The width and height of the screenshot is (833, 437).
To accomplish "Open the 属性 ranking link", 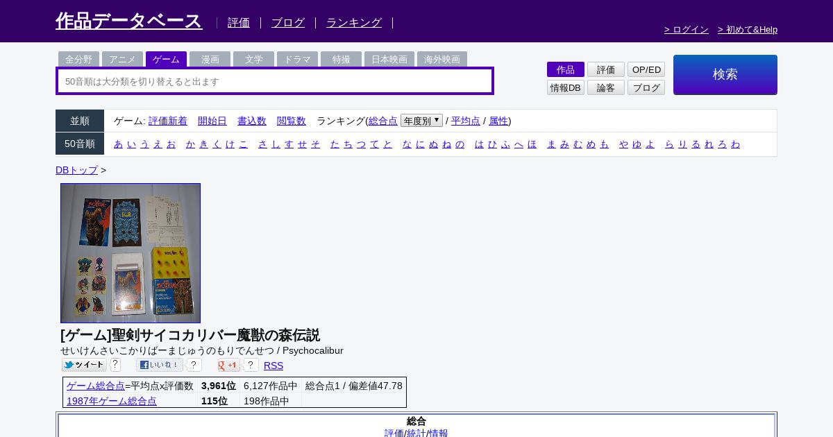I will coord(498,121).
